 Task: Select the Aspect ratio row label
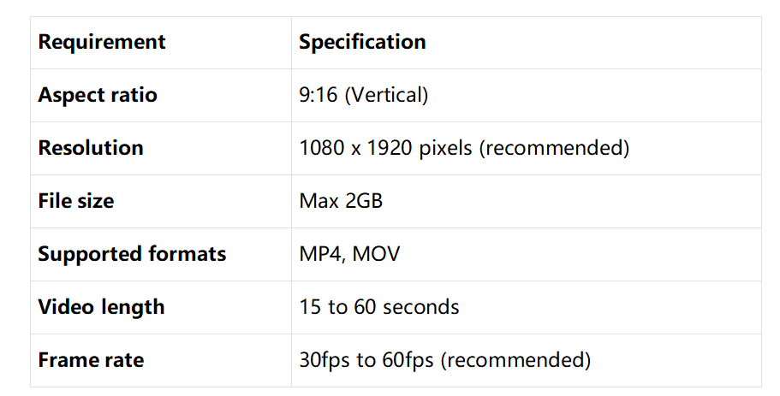click(98, 95)
